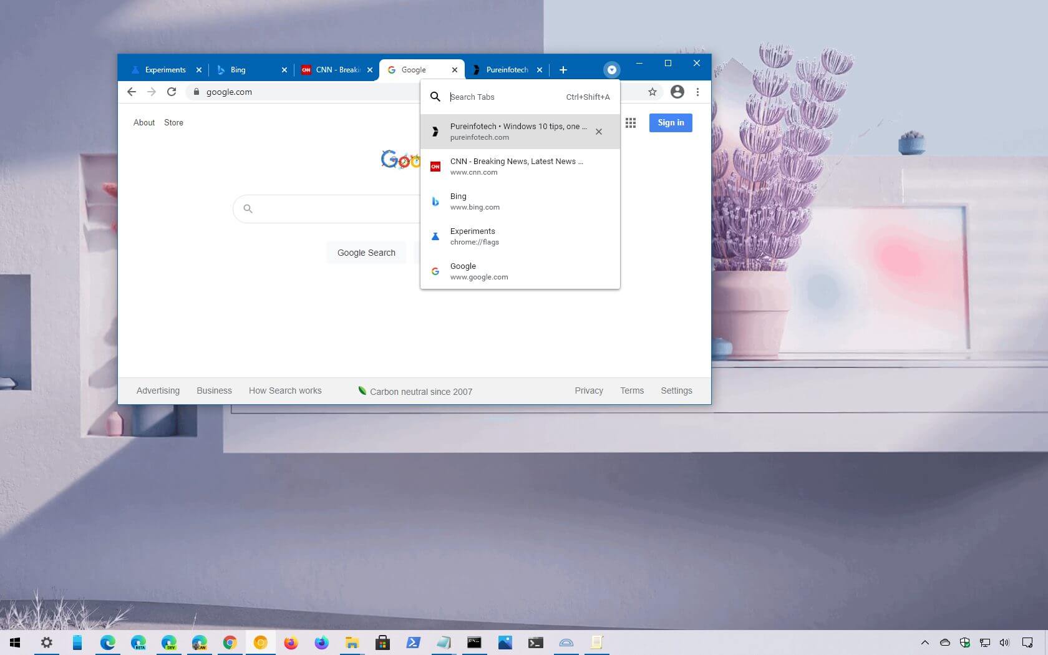Bookmark this page with star icon

coord(653,92)
